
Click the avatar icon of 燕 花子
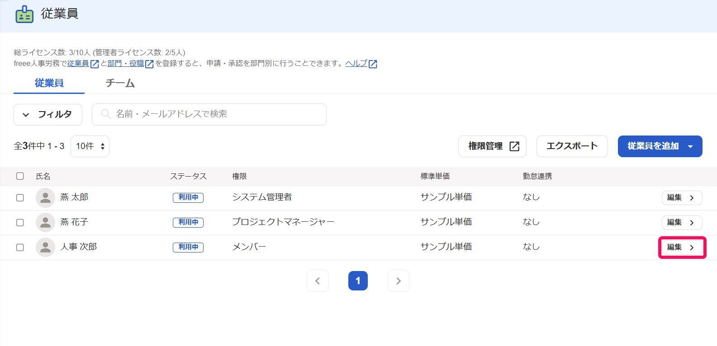click(x=45, y=223)
